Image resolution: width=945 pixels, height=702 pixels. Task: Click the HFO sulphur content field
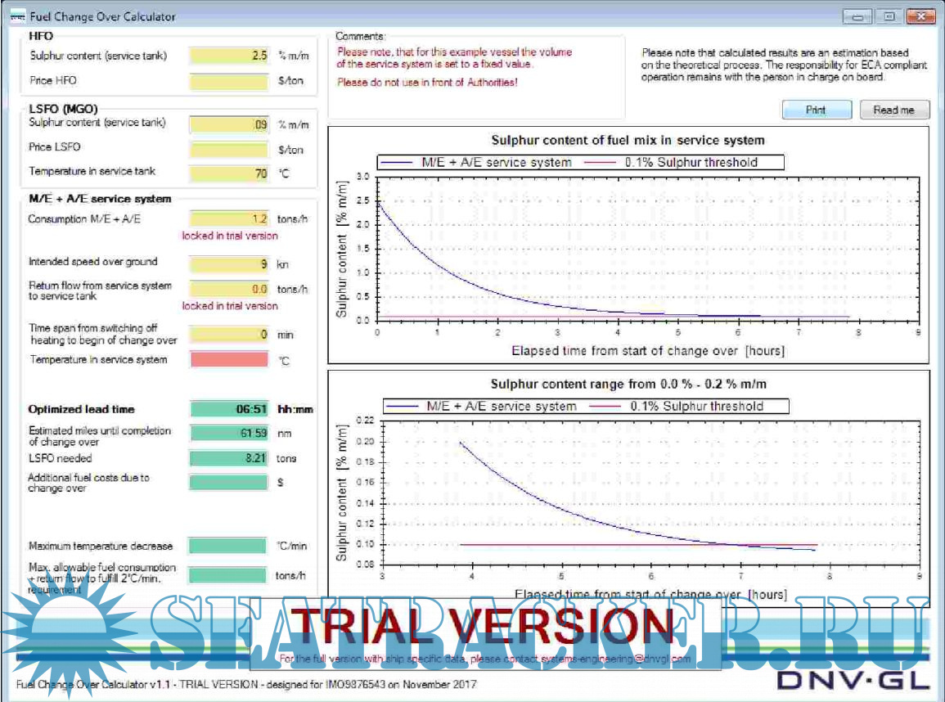click(228, 56)
